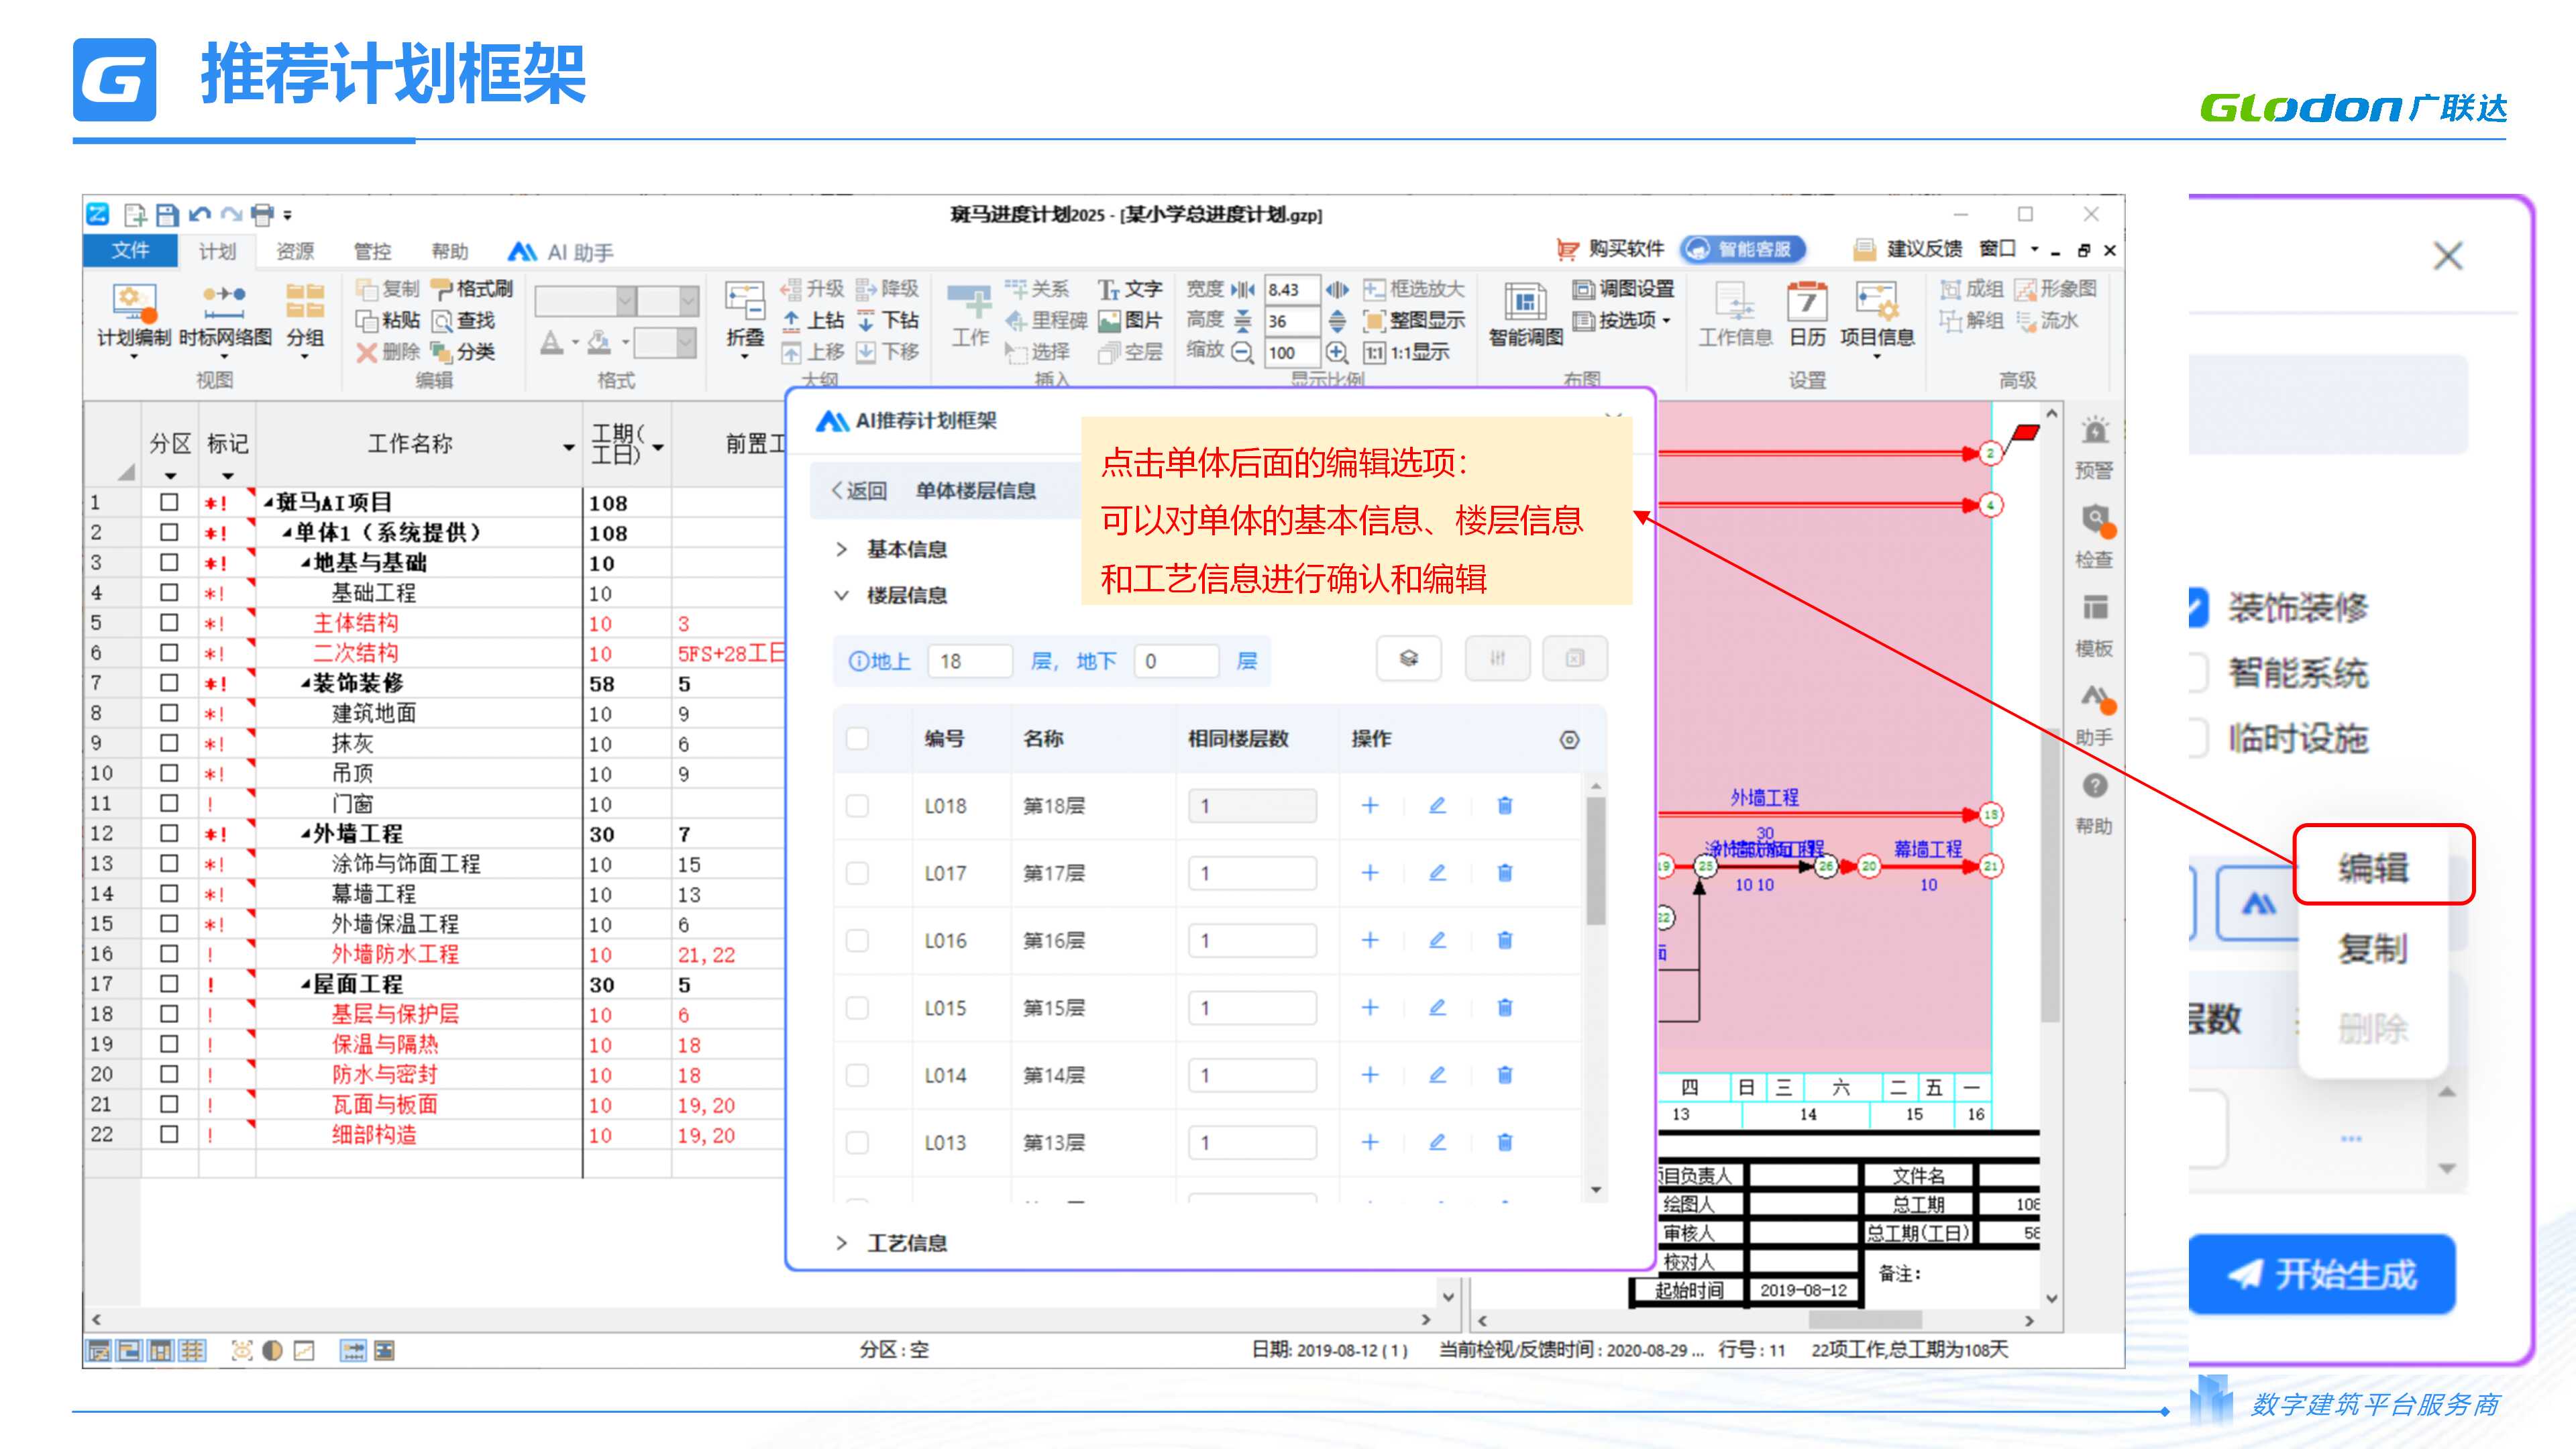The height and width of the screenshot is (1449, 2576).
Task: Switch to the 资源 ribbon tab
Action: [295, 251]
